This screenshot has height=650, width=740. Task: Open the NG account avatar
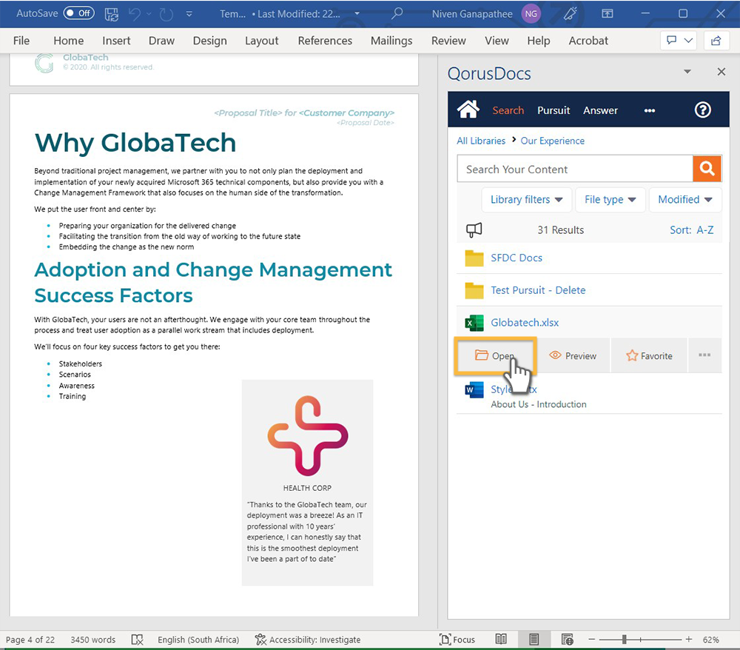(x=531, y=13)
